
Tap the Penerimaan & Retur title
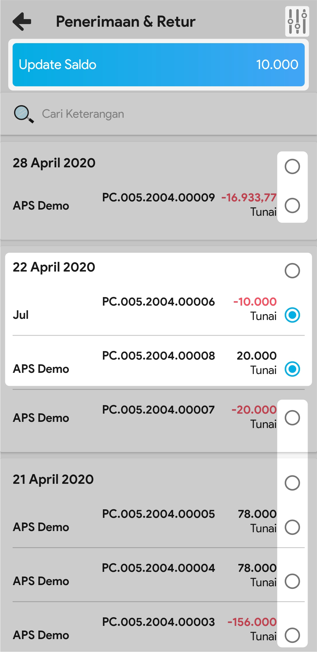click(126, 22)
